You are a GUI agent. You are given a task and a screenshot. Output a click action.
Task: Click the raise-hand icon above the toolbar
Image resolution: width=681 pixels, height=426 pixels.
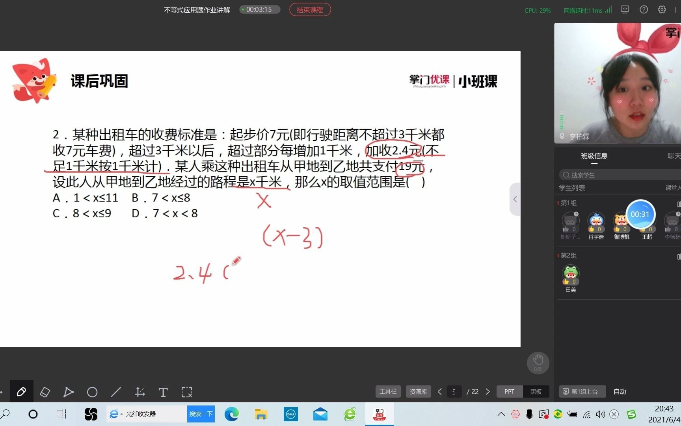pos(538,362)
